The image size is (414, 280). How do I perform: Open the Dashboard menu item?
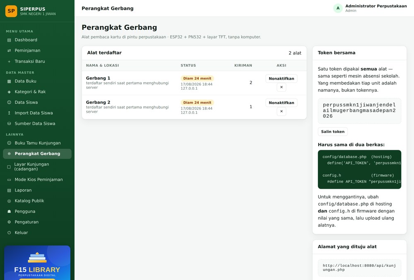coord(37,40)
